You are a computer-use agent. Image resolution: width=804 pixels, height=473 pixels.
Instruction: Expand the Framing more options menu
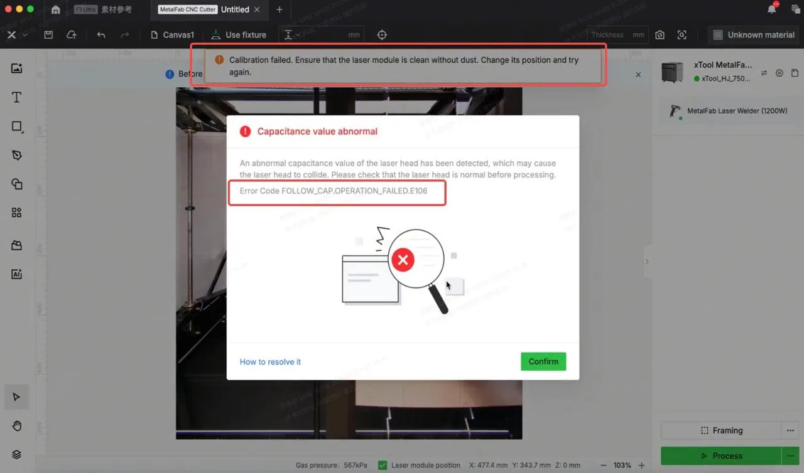point(790,430)
